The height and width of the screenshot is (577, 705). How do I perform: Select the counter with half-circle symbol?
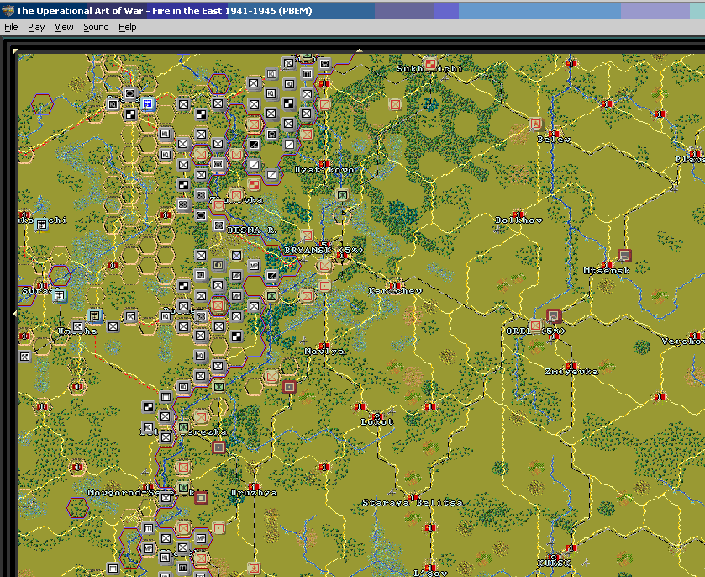pos(218,266)
